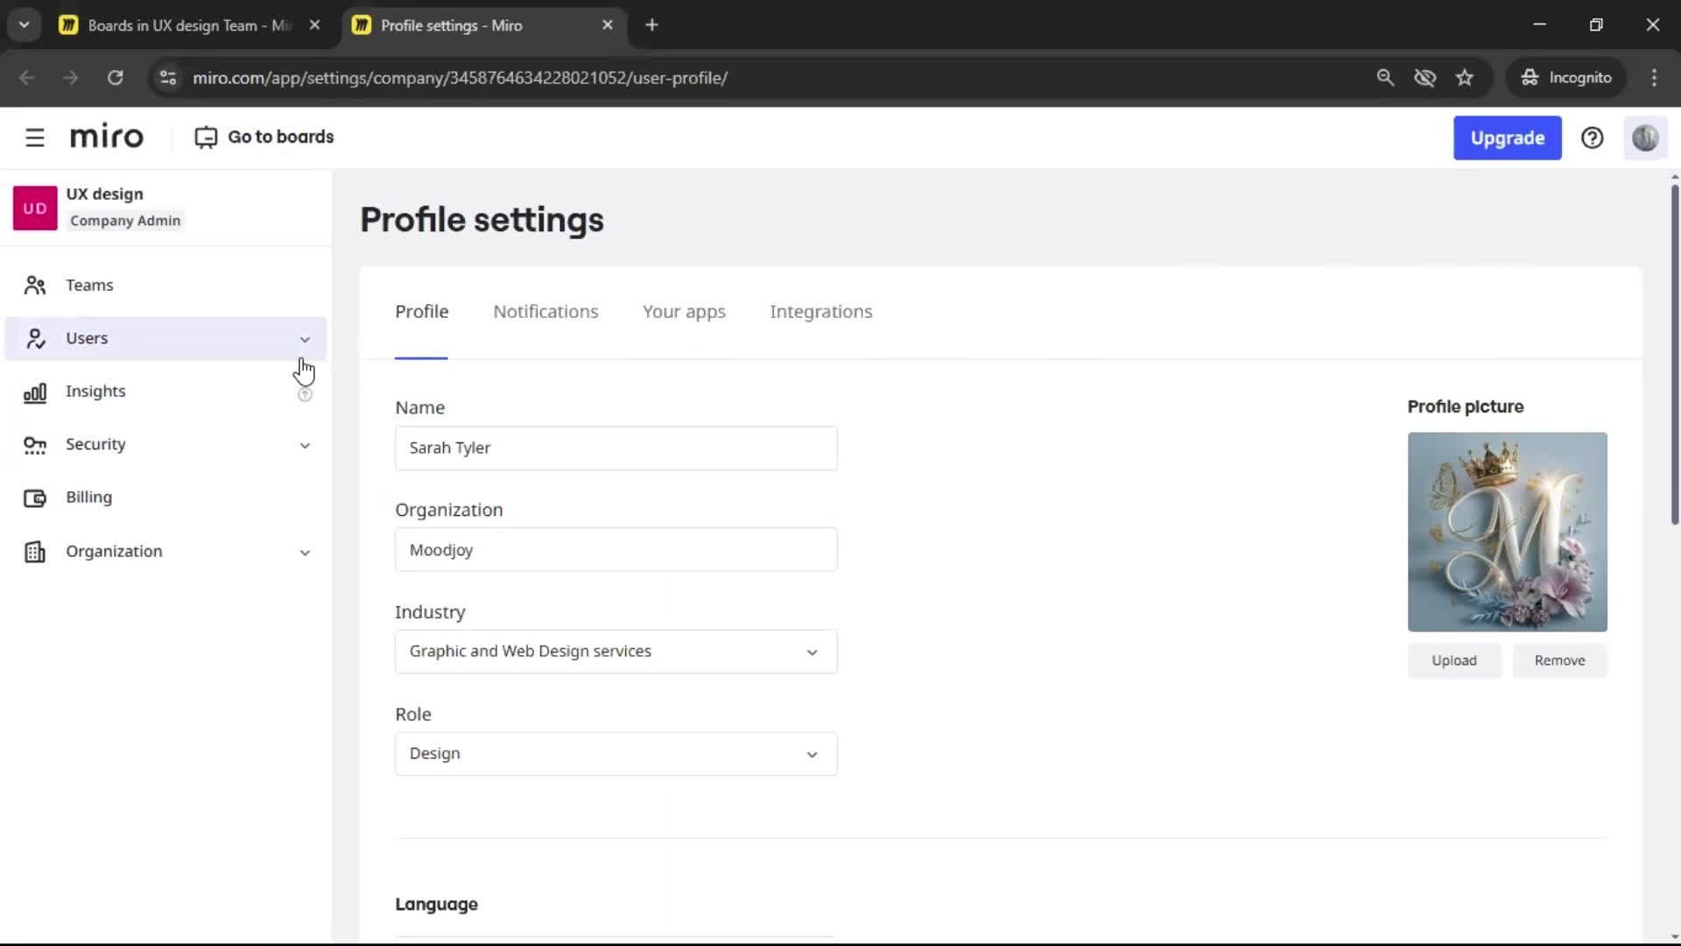Click the profile picture thumbnail

click(x=1507, y=532)
